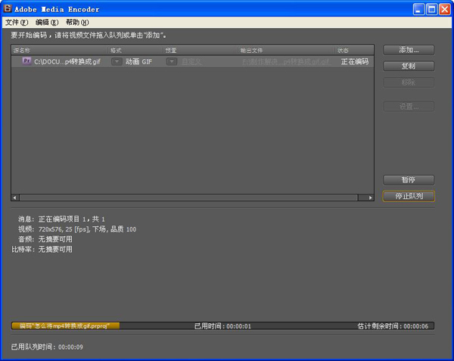
Task: Minimize the Adobe Media Encoder window
Action: point(418,9)
